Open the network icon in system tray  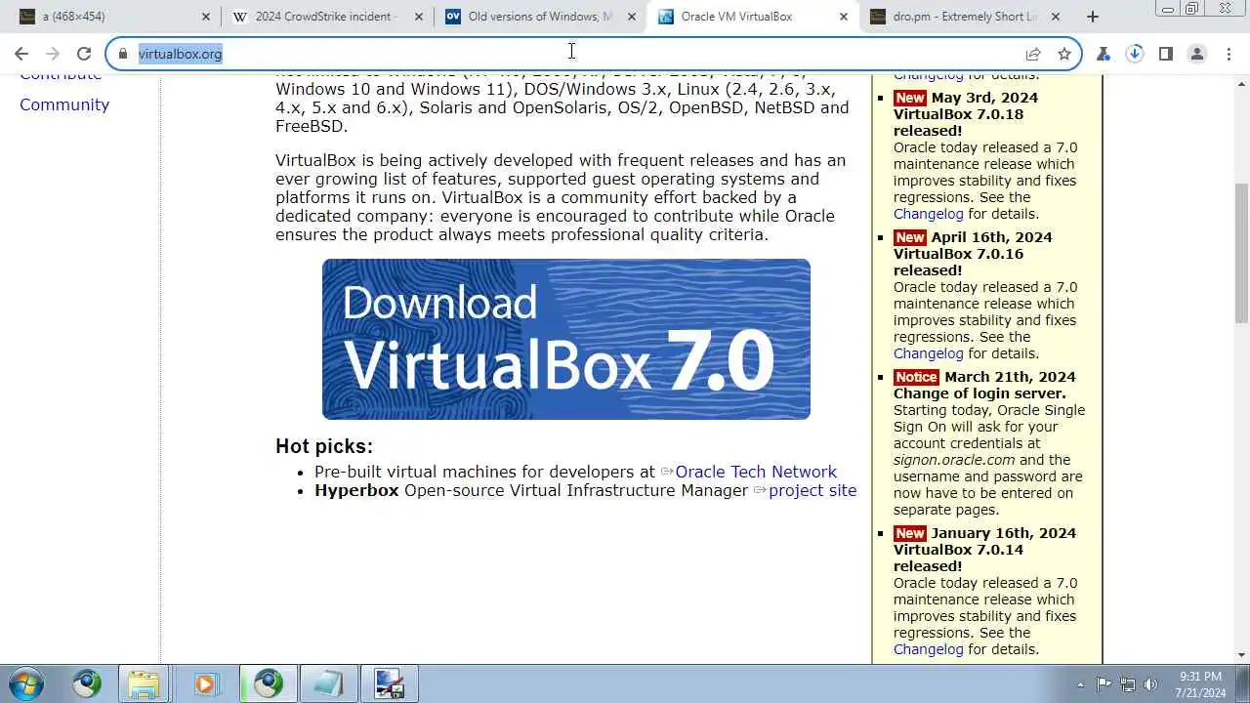tap(1128, 684)
